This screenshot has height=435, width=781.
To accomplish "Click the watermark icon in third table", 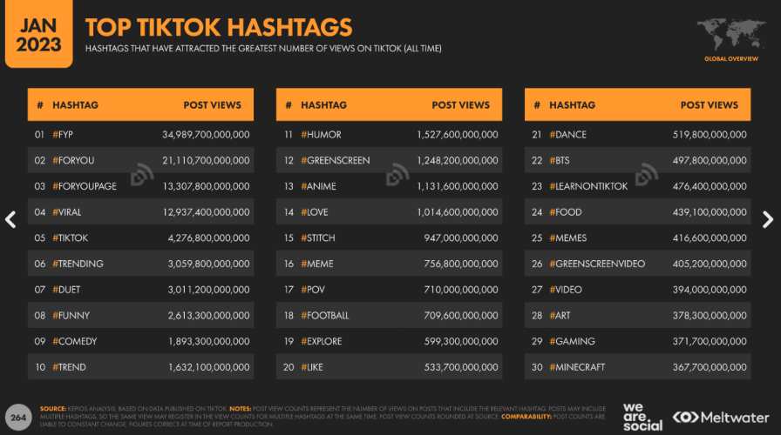I will 647,175.
